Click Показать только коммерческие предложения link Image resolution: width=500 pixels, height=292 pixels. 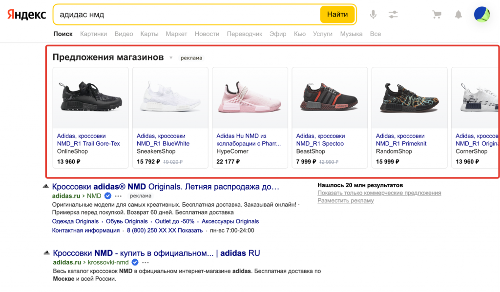pos(379,193)
